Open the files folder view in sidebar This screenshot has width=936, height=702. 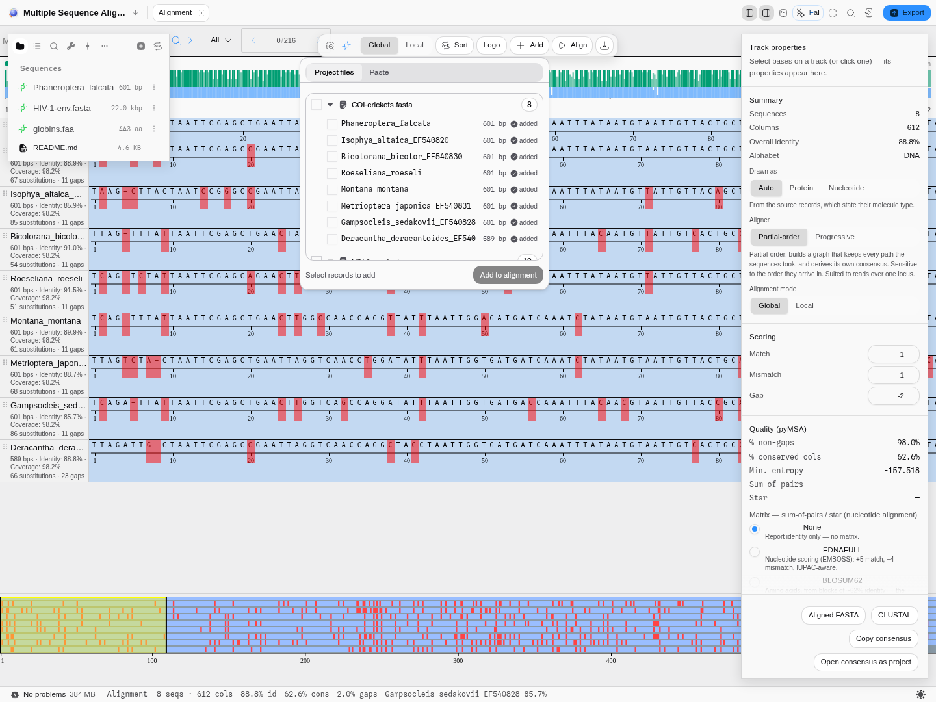tap(20, 46)
